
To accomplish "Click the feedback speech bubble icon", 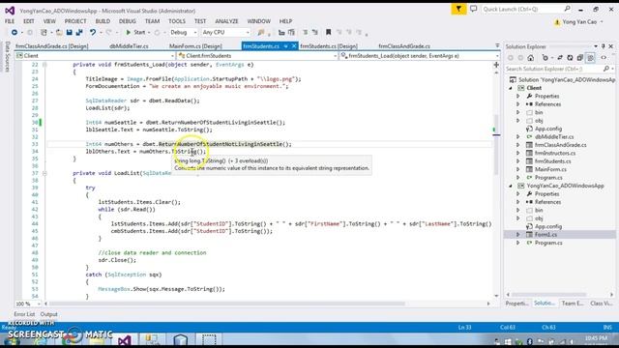I will (x=473, y=9).
